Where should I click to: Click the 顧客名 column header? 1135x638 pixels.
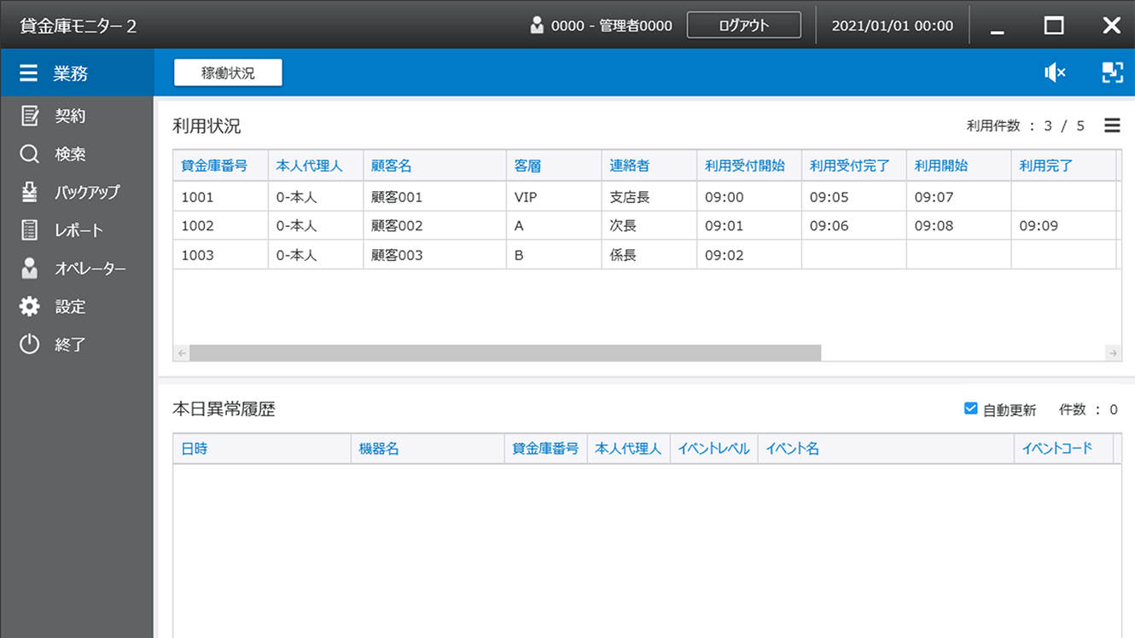pyautogui.click(x=434, y=165)
